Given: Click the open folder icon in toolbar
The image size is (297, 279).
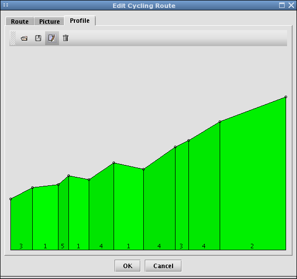Looking at the screenshot, I should [24, 39].
